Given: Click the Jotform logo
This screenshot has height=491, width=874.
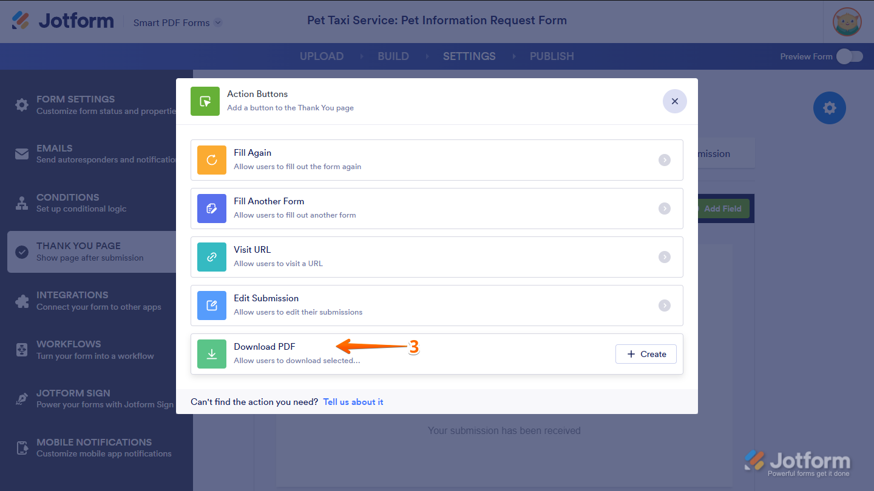Looking at the screenshot, I should [x=63, y=21].
